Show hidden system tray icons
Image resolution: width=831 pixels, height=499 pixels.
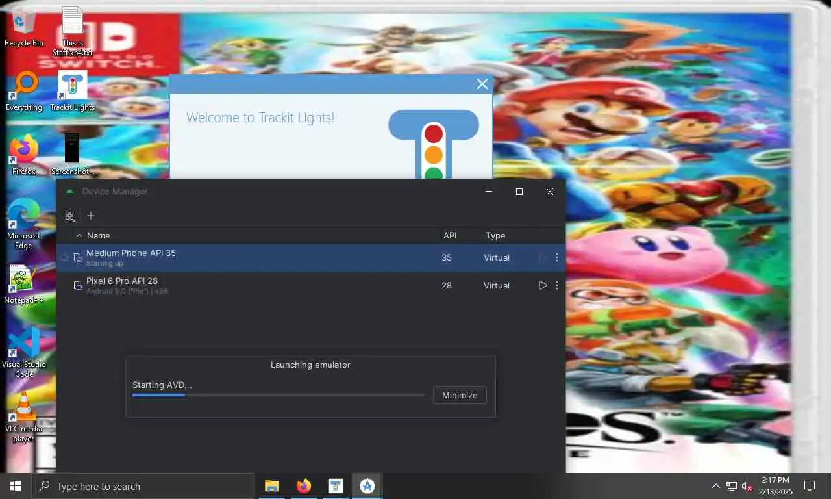pos(715,486)
